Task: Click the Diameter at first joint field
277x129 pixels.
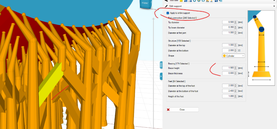Action: point(228,33)
